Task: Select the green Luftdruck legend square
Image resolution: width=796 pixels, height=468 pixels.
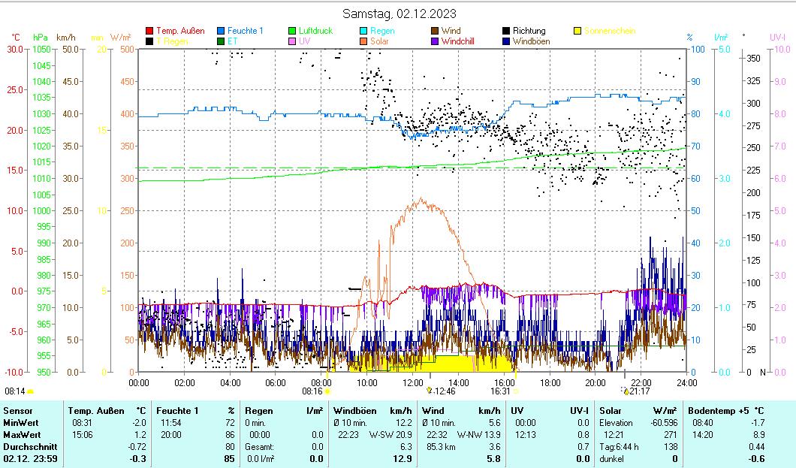Action: (x=293, y=31)
